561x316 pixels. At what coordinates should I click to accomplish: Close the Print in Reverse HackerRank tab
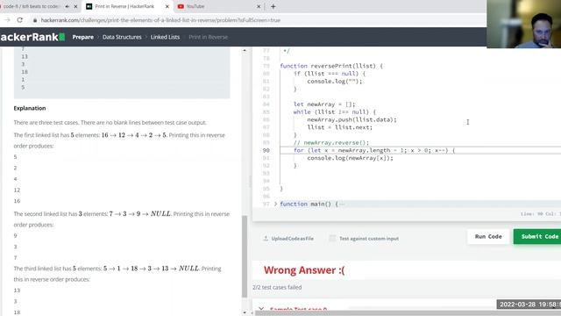coord(167,6)
